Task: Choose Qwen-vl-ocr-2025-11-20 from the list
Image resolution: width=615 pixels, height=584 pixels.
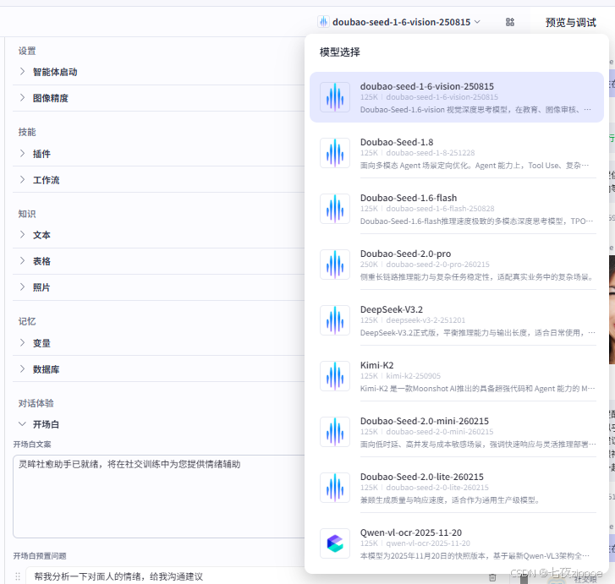Action: tap(457, 543)
